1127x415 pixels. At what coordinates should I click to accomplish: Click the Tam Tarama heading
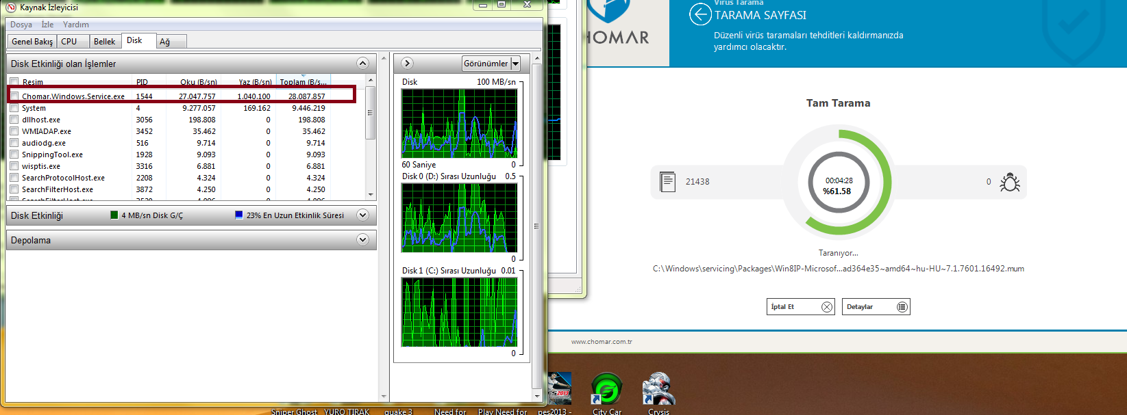838,103
